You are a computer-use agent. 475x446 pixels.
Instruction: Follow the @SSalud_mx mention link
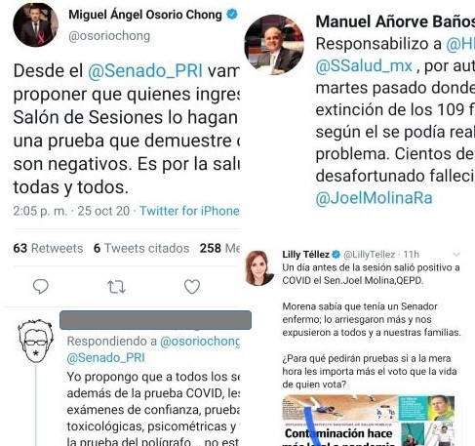(x=364, y=66)
